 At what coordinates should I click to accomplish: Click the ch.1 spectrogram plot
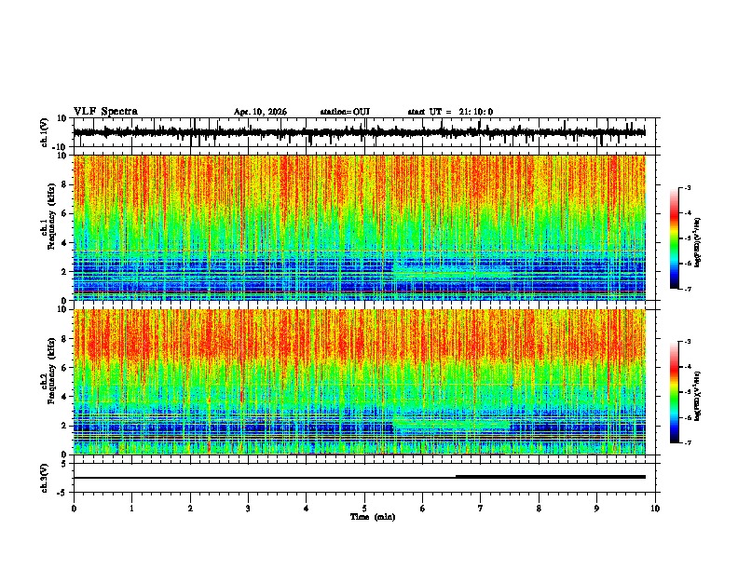click(359, 227)
